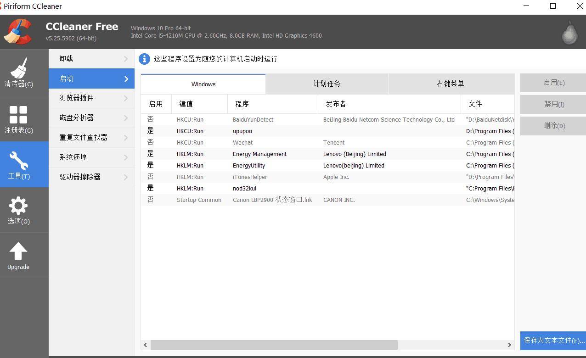586x358 pixels.
Task: Click chevron next to 系统还原
Action: coord(126,157)
